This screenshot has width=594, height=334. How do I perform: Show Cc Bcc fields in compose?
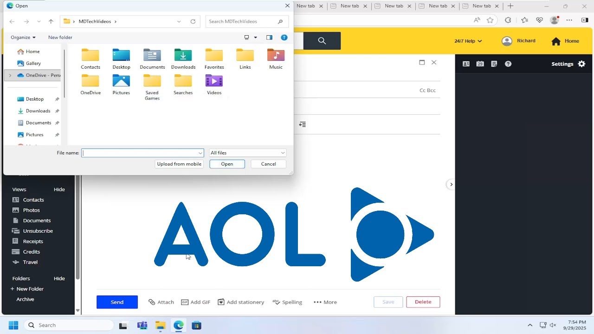[x=427, y=90]
